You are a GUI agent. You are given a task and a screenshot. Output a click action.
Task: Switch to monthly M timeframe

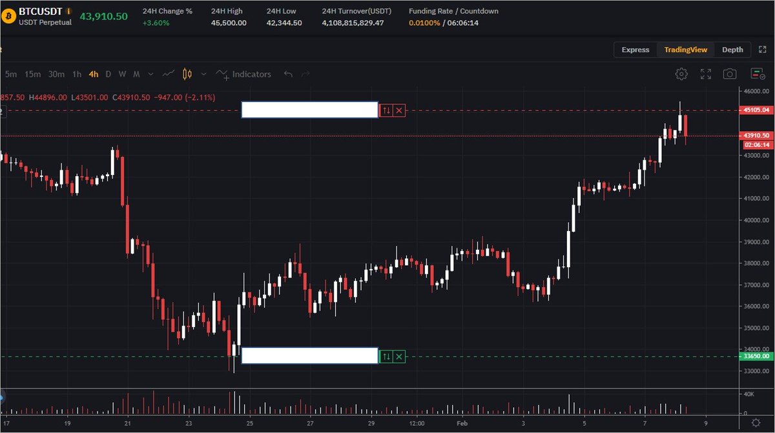pyautogui.click(x=136, y=74)
